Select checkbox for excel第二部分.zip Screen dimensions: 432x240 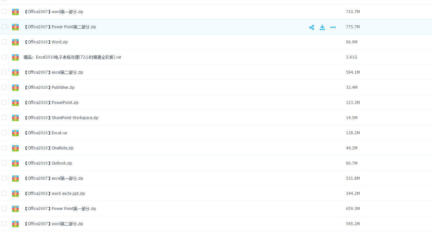pyautogui.click(x=4, y=72)
